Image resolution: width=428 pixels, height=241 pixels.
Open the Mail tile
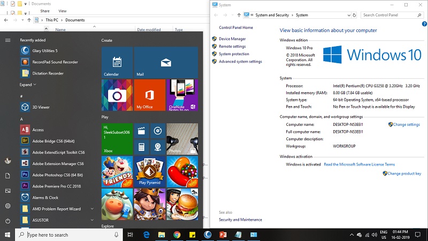click(x=166, y=62)
